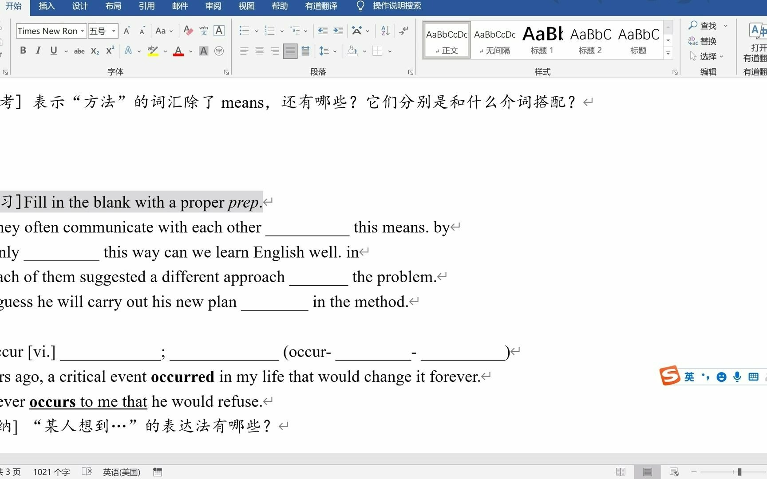
Task: Open the 引用 tab
Action: (146, 6)
